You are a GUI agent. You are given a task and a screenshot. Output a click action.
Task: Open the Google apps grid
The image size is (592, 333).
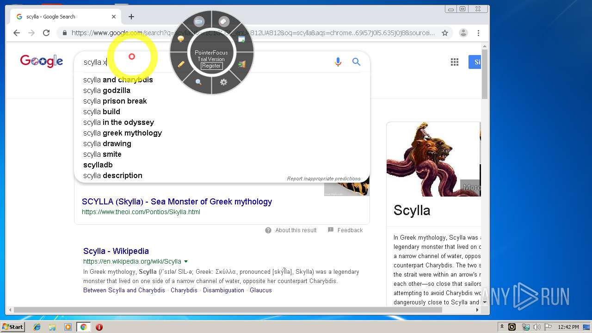click(x=455, y=62)
